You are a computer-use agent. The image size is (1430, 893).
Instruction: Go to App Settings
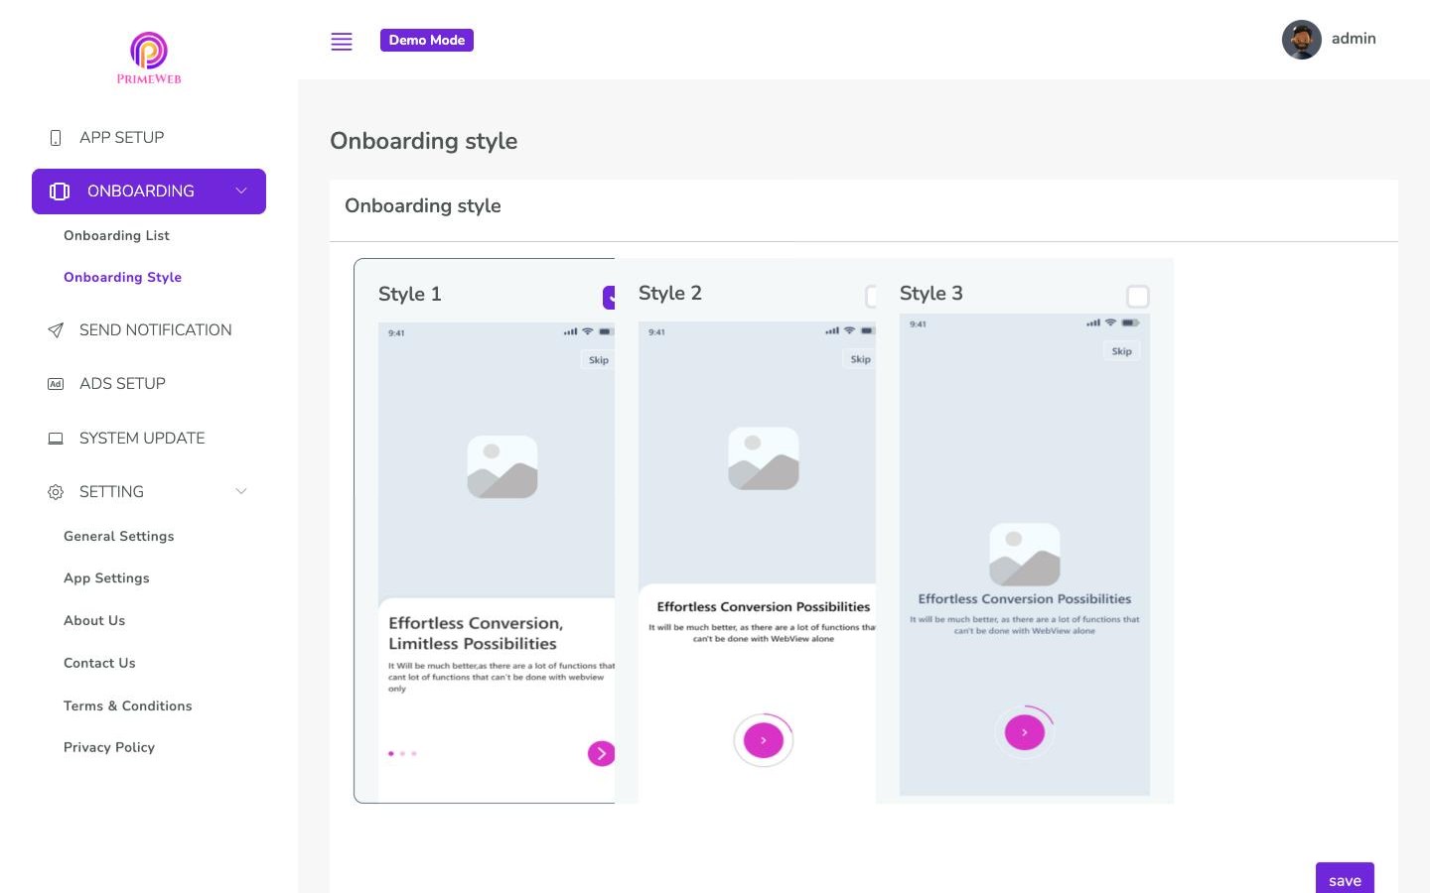pos(106,578)
